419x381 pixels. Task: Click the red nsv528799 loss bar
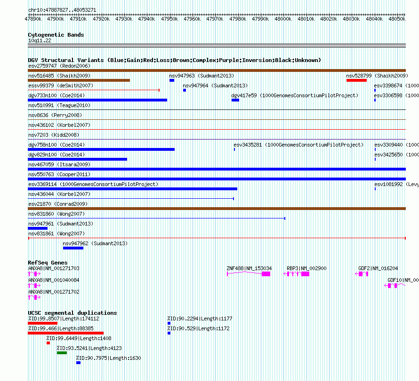(x=356, y=80)
